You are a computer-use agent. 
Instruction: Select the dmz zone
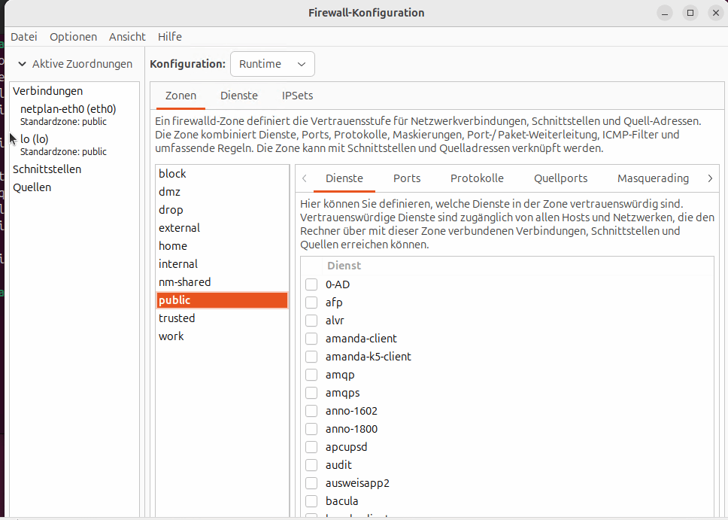[x=169, y=192]
